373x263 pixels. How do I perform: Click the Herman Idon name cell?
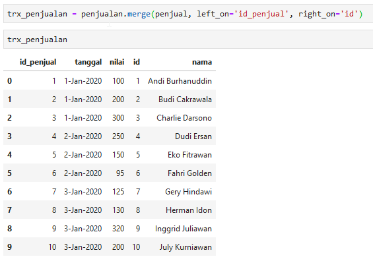coord(189,210)
